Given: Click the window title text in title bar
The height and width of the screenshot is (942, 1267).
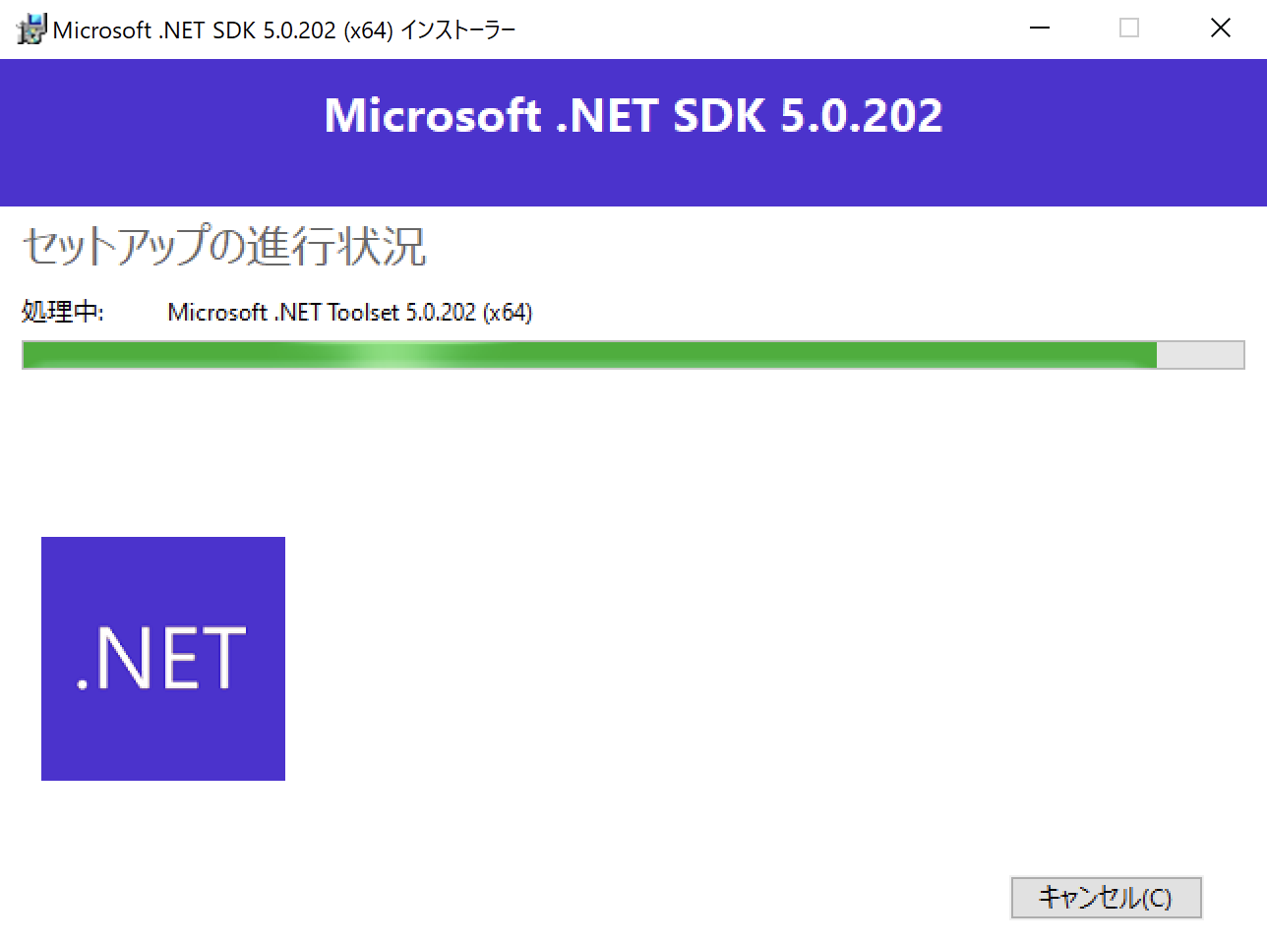Looking at the screenshot, I should coord(284,29).
